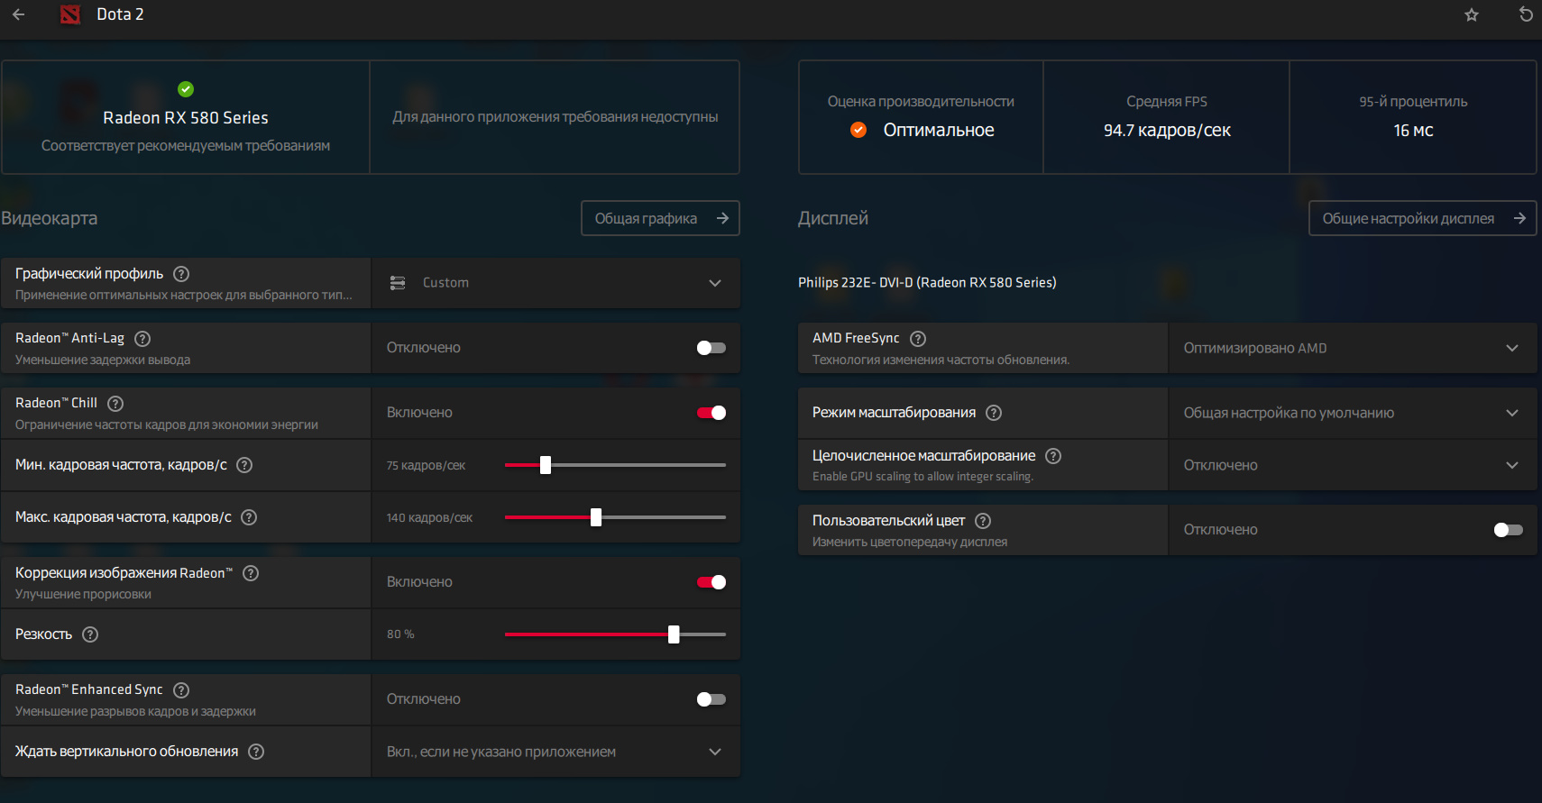Image resolution: width=1542 pixels, height=803 pixels.
Task: Show help for Режим масштабирования
Action: click(994, 413)
